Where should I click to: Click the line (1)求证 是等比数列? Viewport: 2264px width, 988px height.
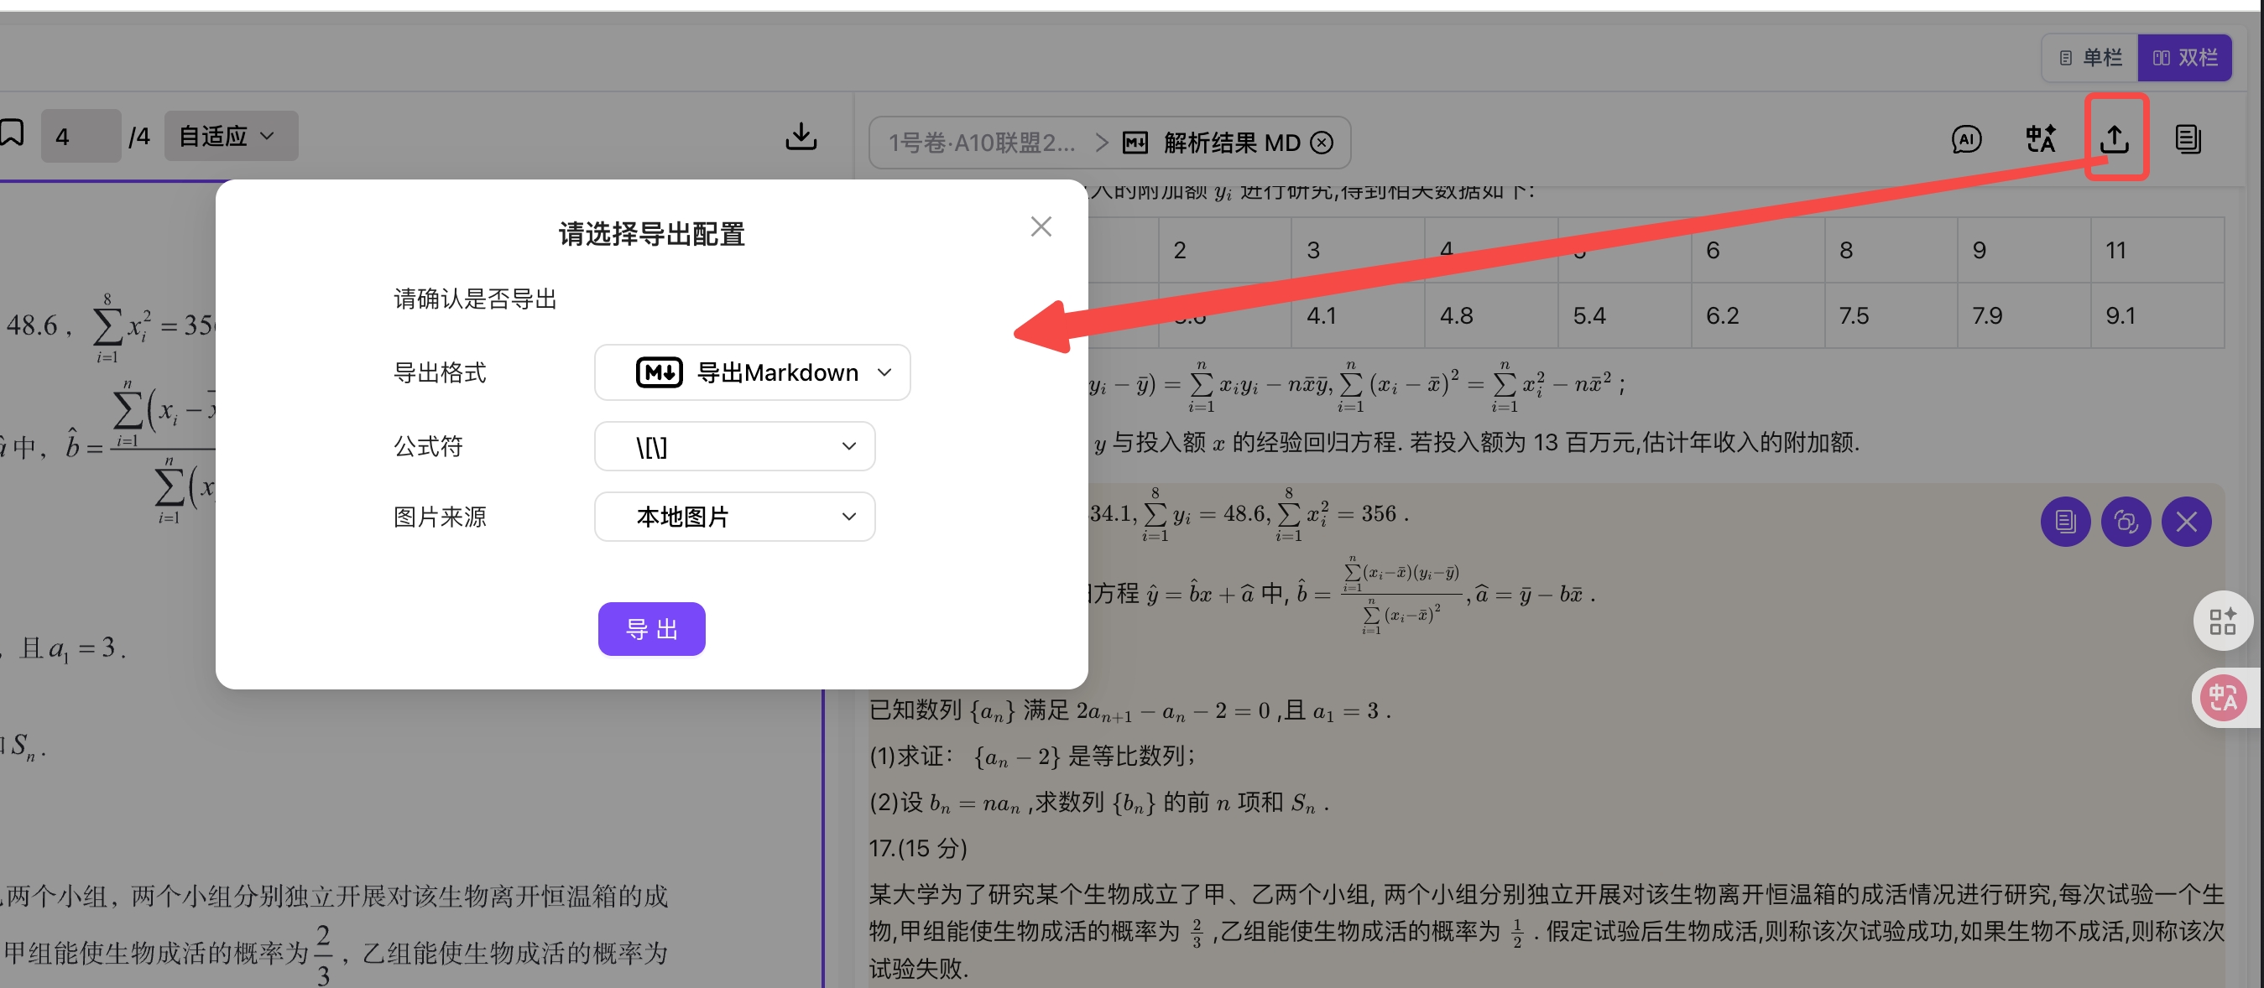pyautogui.click(x=1032, y=757)
